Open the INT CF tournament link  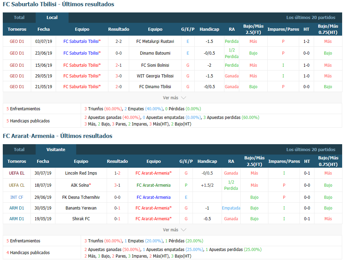[x=17, y=197]
